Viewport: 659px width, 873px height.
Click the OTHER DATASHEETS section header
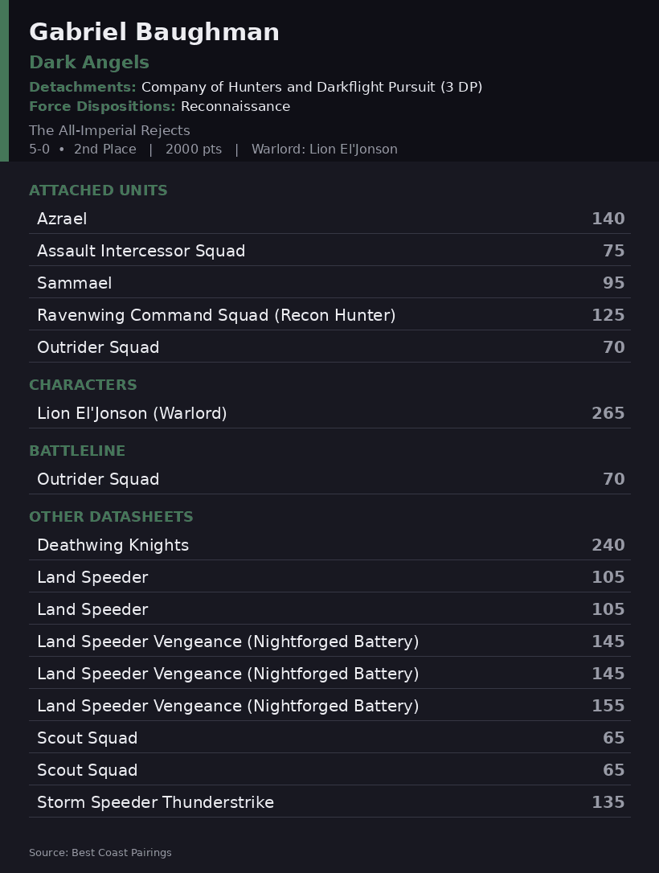pos(112,517)
